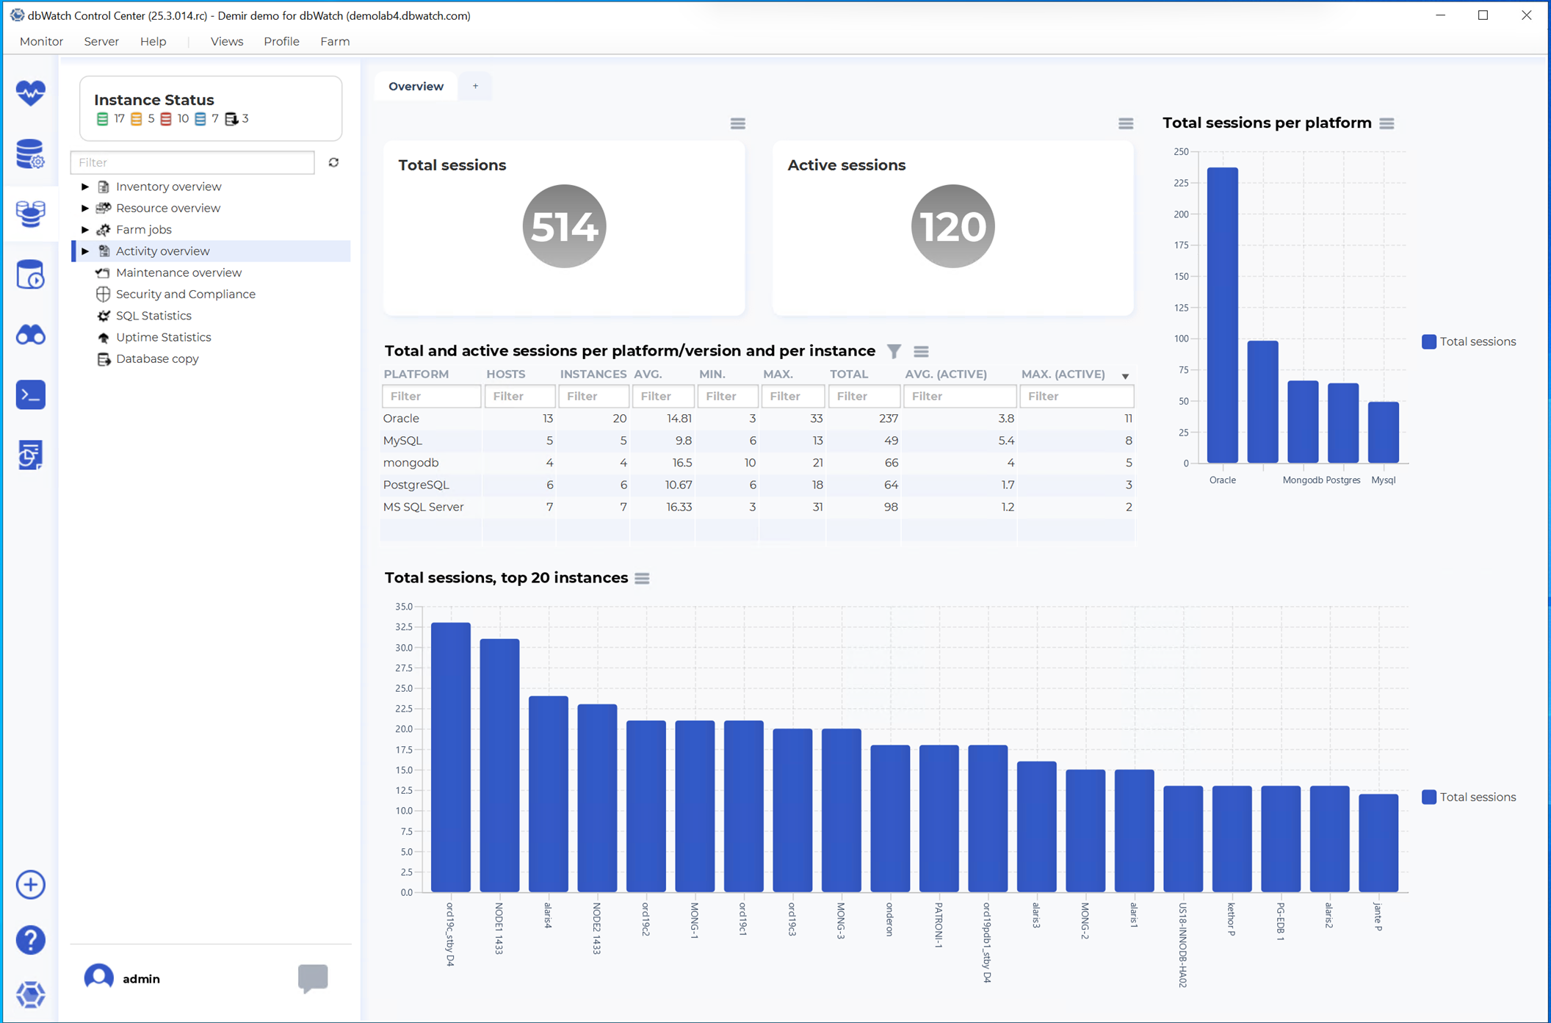Open the heartbeat monitoring sidebar icon
Screen dimensions: 1551x1023
coord(30,93)
